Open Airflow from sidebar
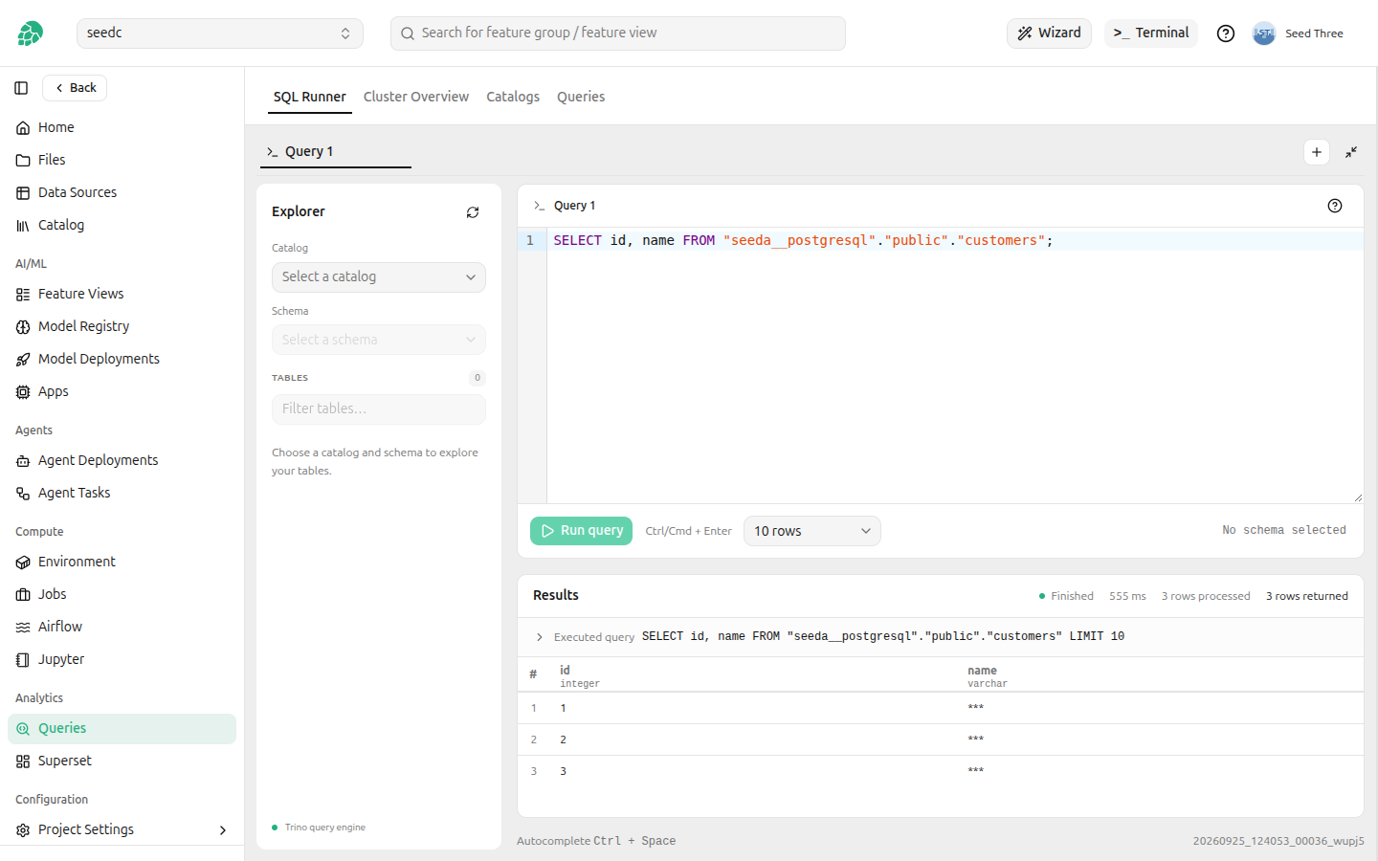Viewport: 1378px width, 861px height. tap(122, 627)
